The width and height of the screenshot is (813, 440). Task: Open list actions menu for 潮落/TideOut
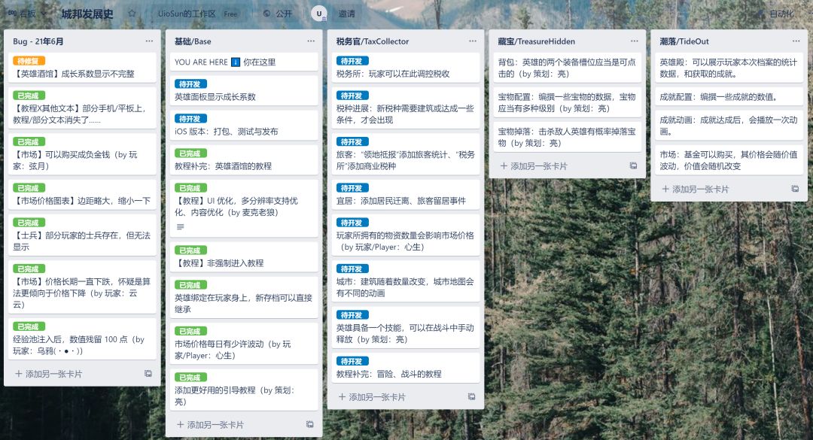[796, 41]
